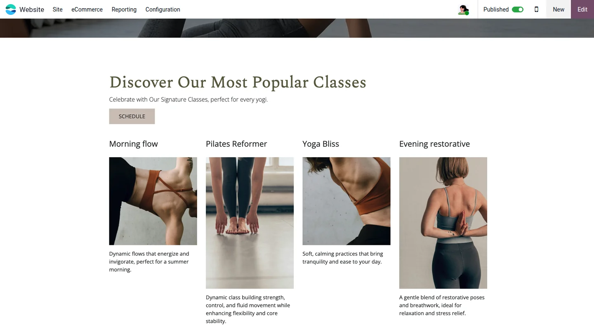The height and width of the screenshot is (334, 594).
Task: Select the Evening restorative class image
Action: (443, 223)
